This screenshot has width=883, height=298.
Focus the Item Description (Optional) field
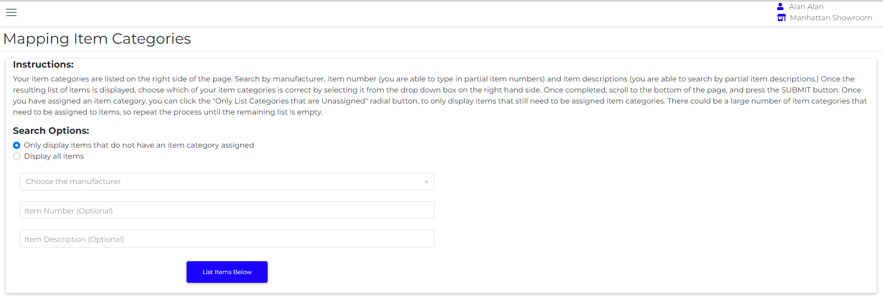click(x=227, y=239)
